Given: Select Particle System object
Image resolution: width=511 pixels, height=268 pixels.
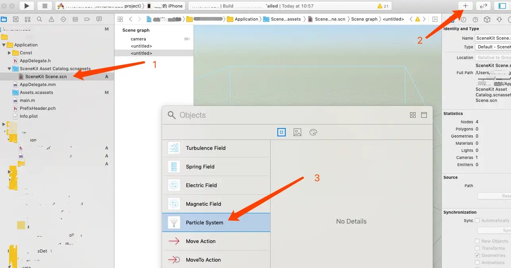Looking at the screenshot, I should [216, 222].
